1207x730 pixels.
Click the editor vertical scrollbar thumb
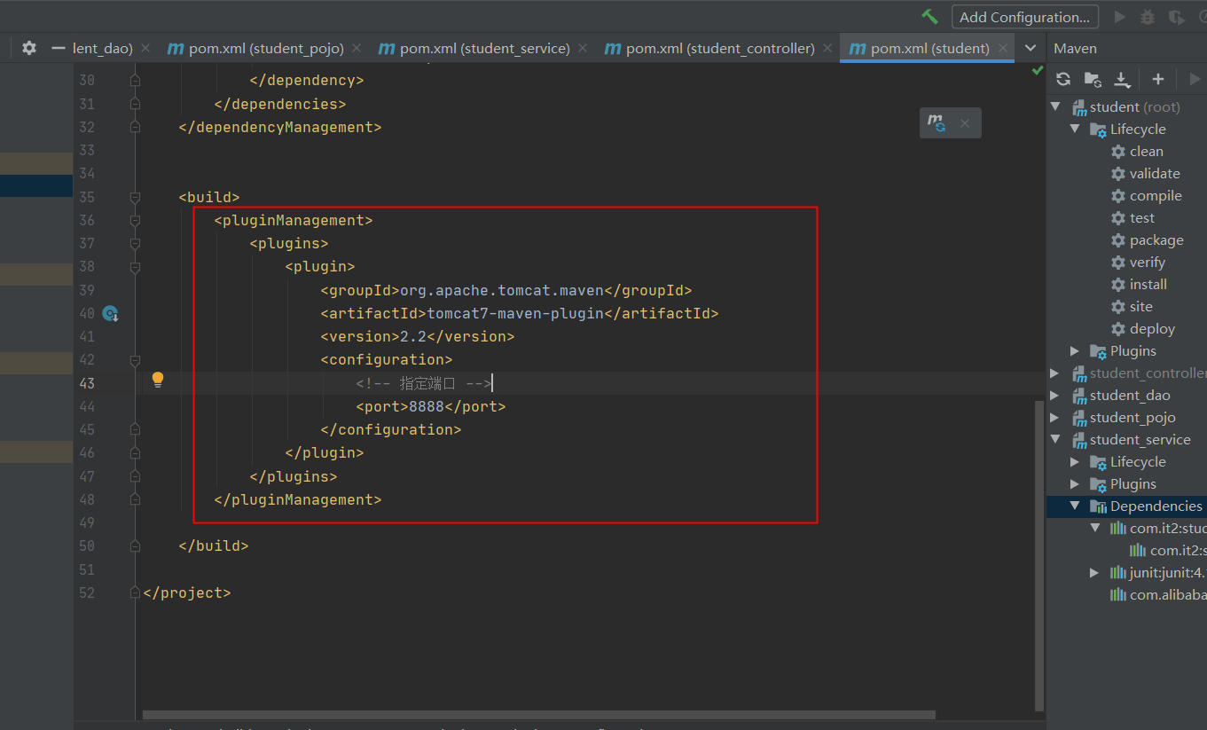pos(1040,555)
